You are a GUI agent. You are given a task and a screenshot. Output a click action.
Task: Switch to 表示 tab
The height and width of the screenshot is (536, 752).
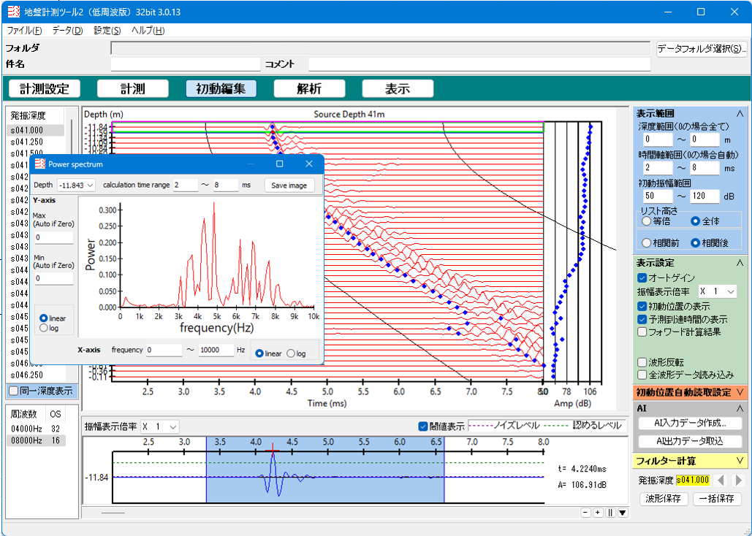coord(398,88)
